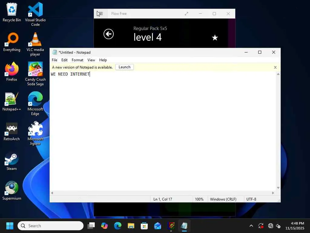Open the clock showing 4:48 PM
The height and width of the screenshot is (233, 310).
295,226
